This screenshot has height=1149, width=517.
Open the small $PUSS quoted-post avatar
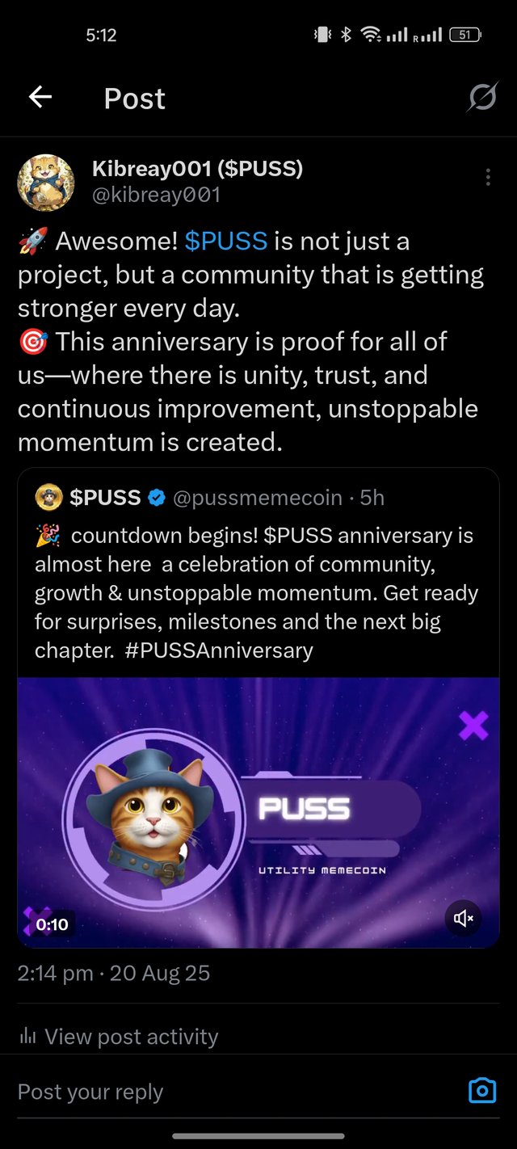(x=49, y=498)
